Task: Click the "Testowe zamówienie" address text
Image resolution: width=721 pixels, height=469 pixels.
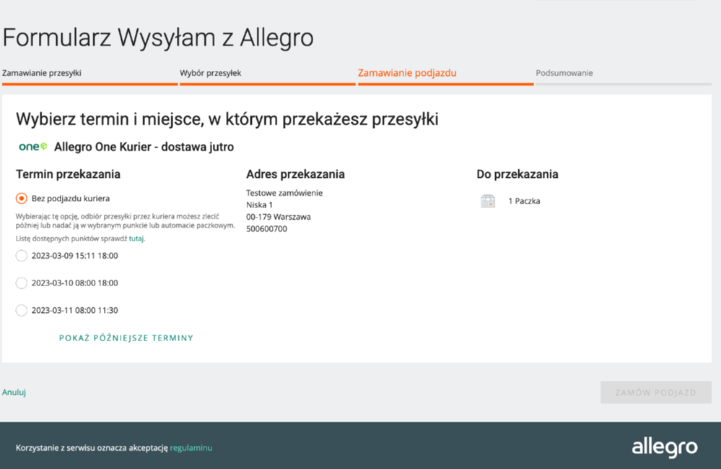Action: pos(284,193)
